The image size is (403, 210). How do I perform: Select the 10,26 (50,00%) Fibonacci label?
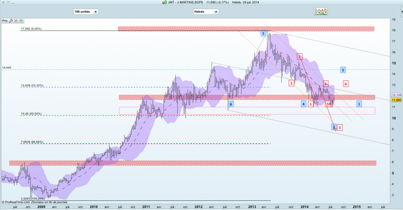click(x=31, y=114)
